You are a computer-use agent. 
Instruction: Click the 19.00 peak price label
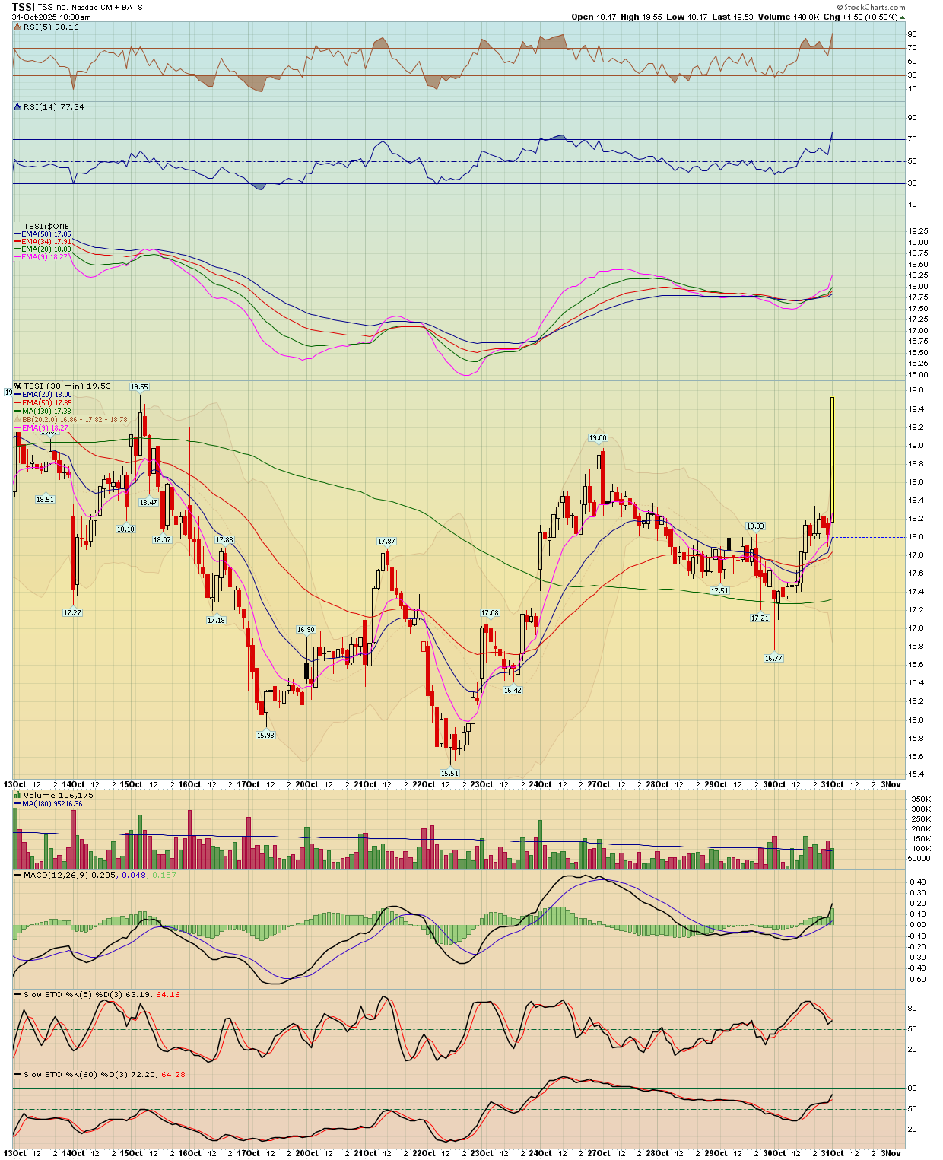click(x=598, y=438)
